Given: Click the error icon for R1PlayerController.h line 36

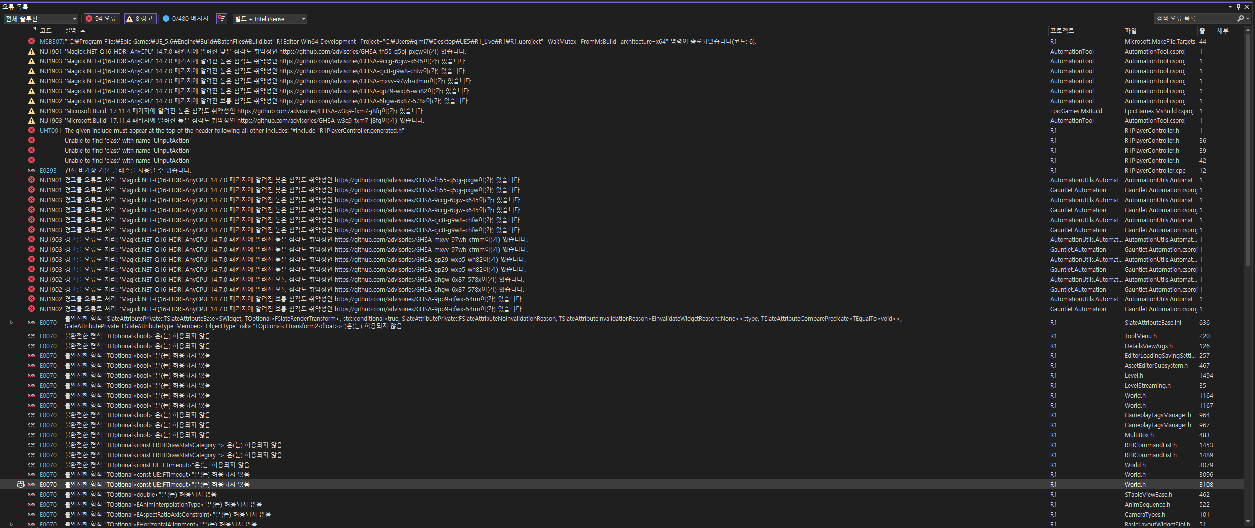Looking at the screenshot, I should [31, 140].
